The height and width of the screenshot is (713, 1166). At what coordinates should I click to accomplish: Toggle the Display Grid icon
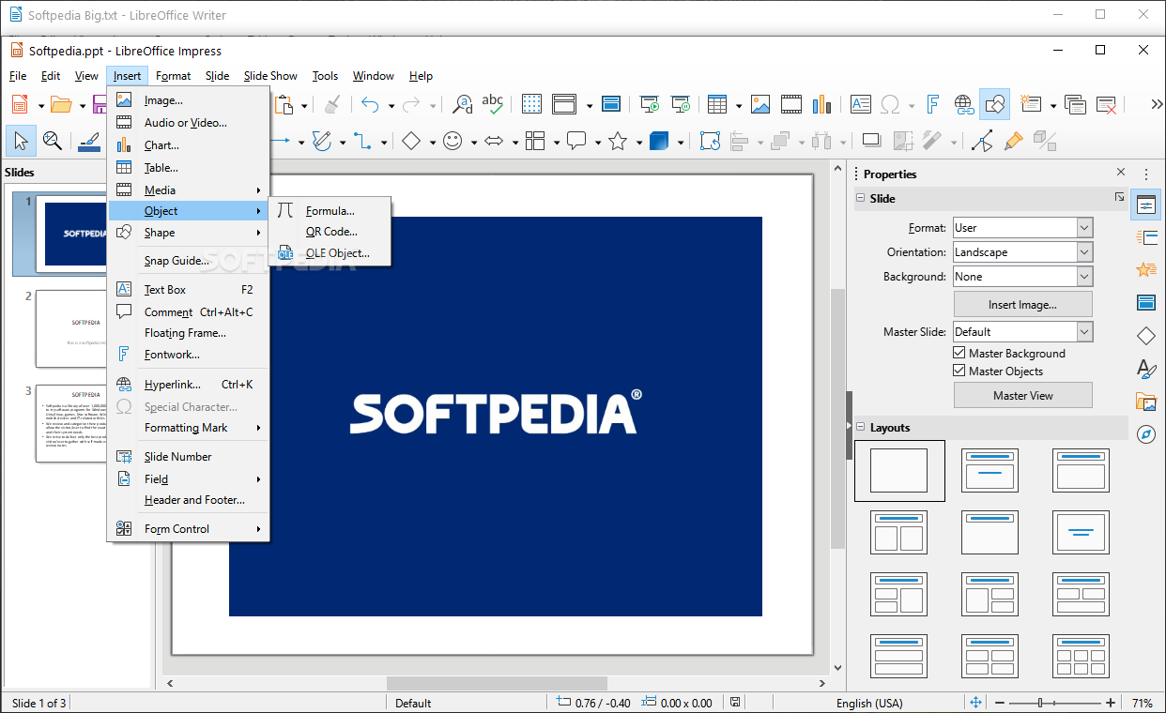coord(532,104)
